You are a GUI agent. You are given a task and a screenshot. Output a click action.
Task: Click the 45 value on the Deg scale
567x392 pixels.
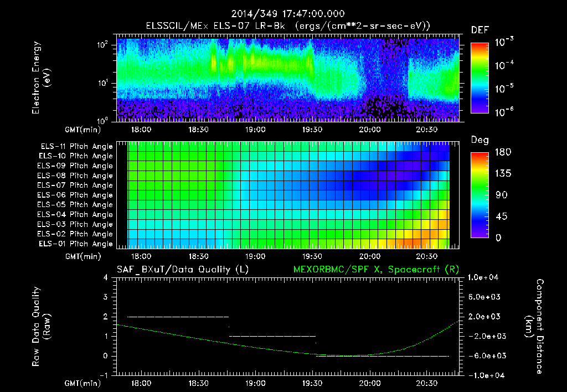pos(502,216)
